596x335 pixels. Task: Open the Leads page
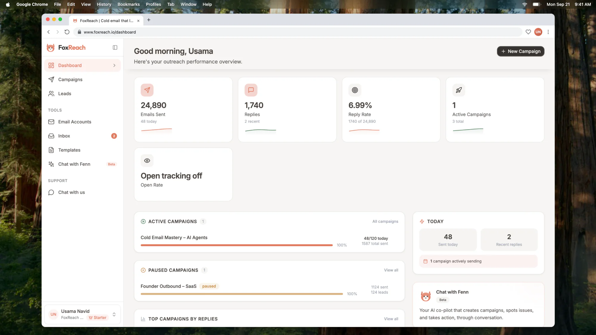[83, 94]
